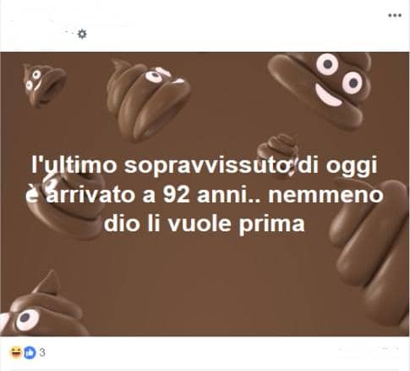The image size is (410, 371).
Task: Click the text line 'dio li vuole prima'
Action: pyautogui.click(x=205, y=224)
